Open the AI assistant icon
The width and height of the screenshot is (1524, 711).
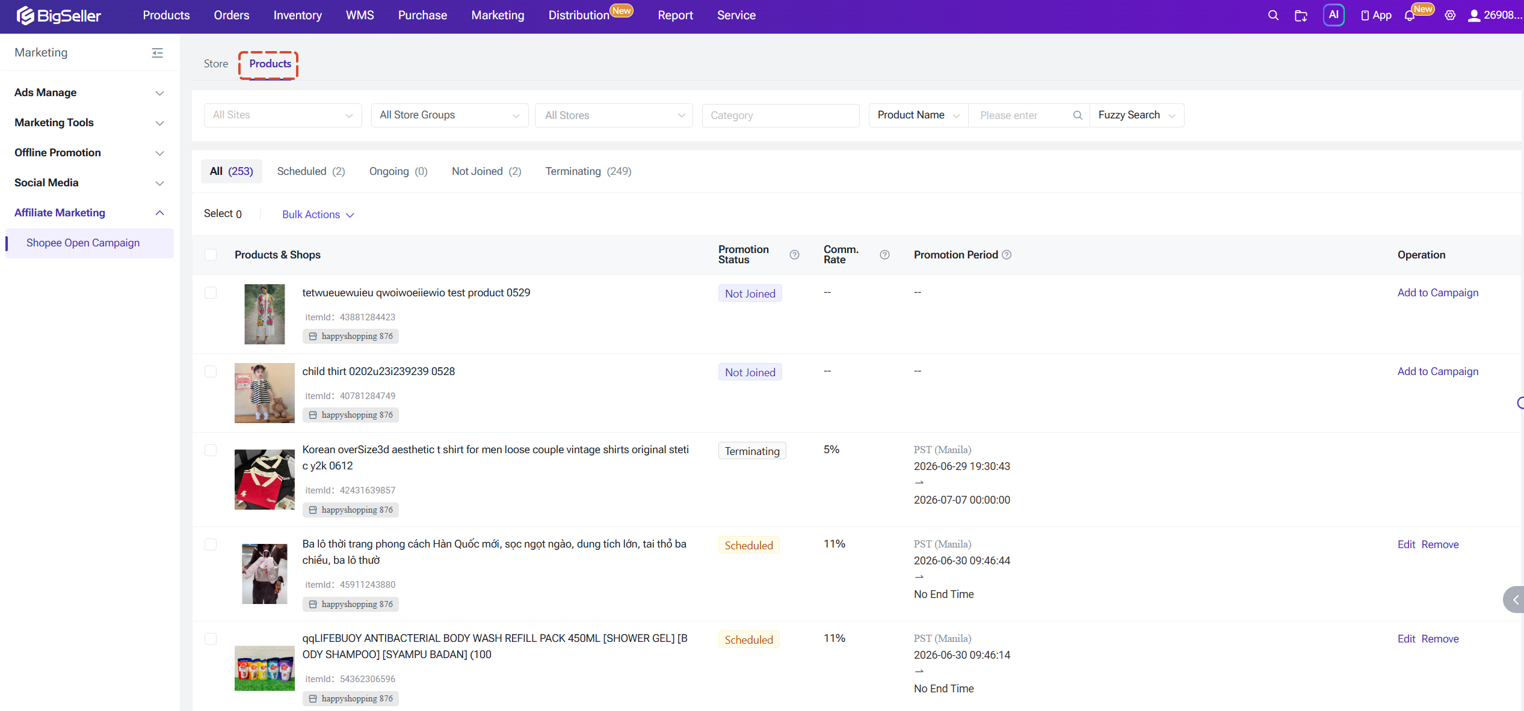[1333, 15]
